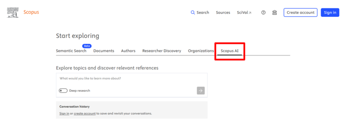Viewport: 346px width, 122px height.
Task: Toggle the Deep research switch
Action: click(x=63, y=91)
